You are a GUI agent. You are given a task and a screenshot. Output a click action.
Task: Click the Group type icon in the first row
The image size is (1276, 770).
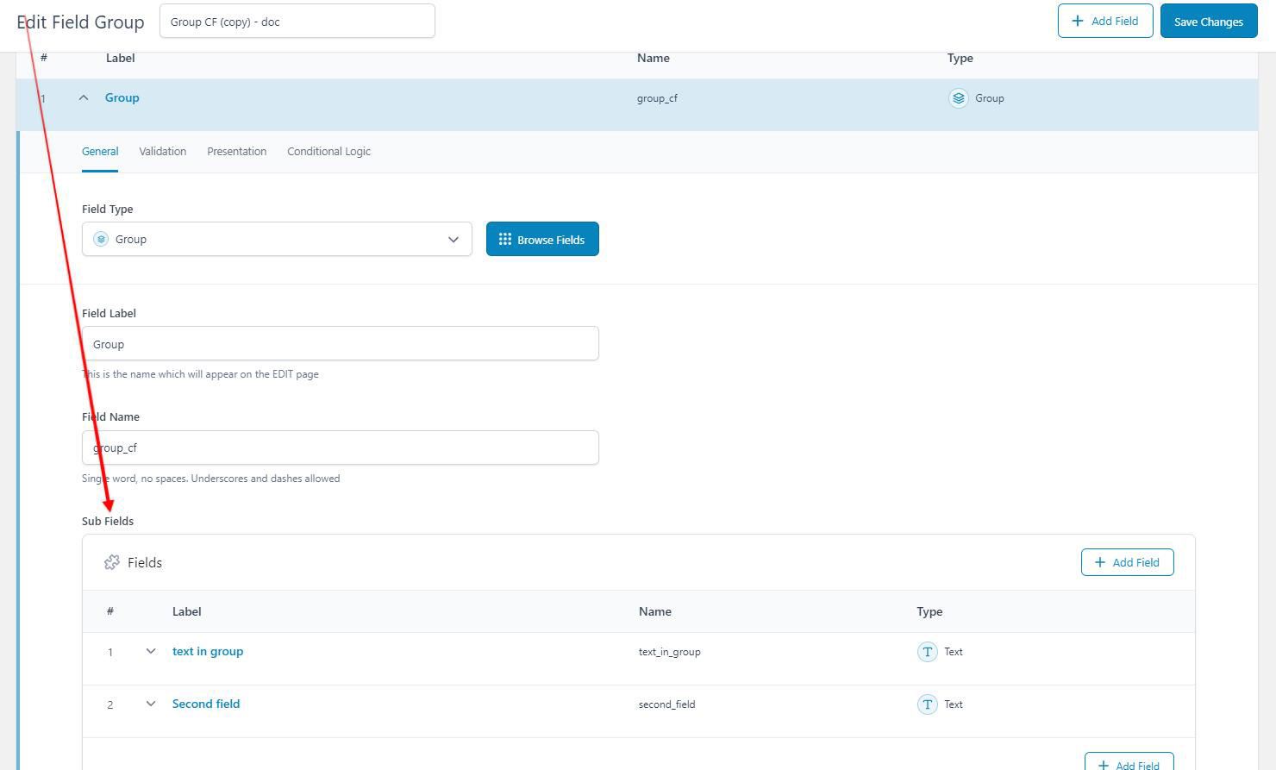958,97
